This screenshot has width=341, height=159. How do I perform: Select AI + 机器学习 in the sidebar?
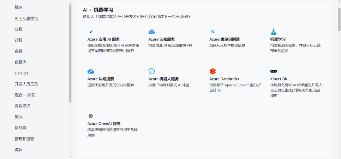27,19
